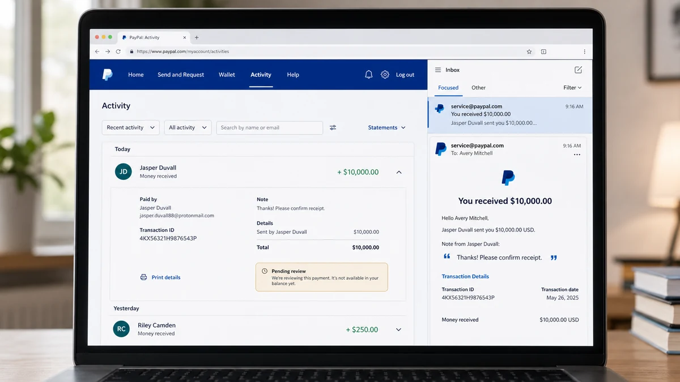680x382 pixels.
Task: Click email heading You received $10,000.00
Action: (505, 201)
